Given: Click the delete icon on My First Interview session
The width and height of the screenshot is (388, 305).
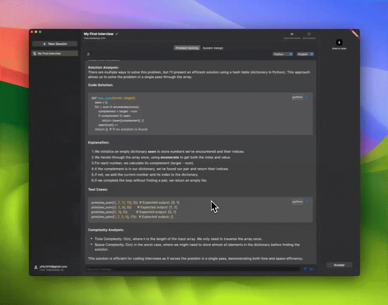Looking at the screenshot, I should point(35,53).
